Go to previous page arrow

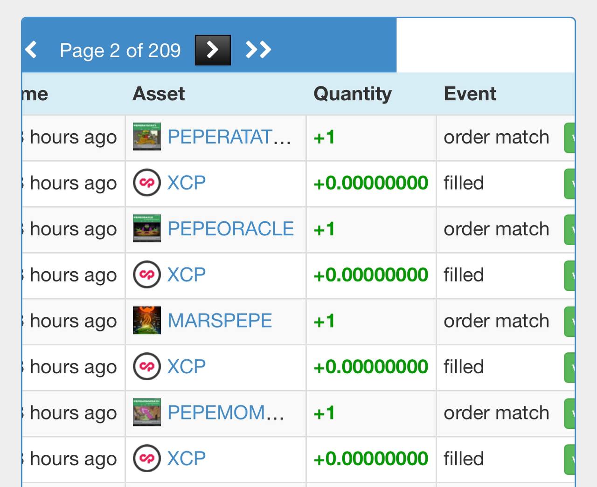(x=31, y=49)
